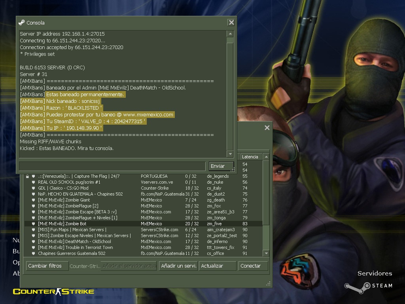Click the shield icon beside [MXS] Fun Maps
Screen dimensions: 405x304
point(33,230)
